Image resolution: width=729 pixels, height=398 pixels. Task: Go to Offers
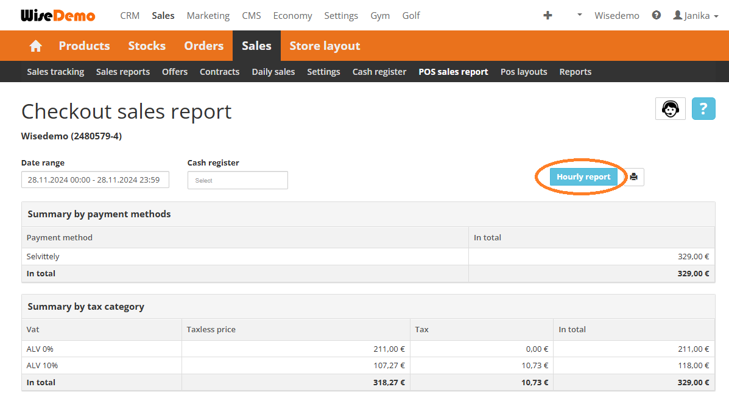(x=175, y=72)
